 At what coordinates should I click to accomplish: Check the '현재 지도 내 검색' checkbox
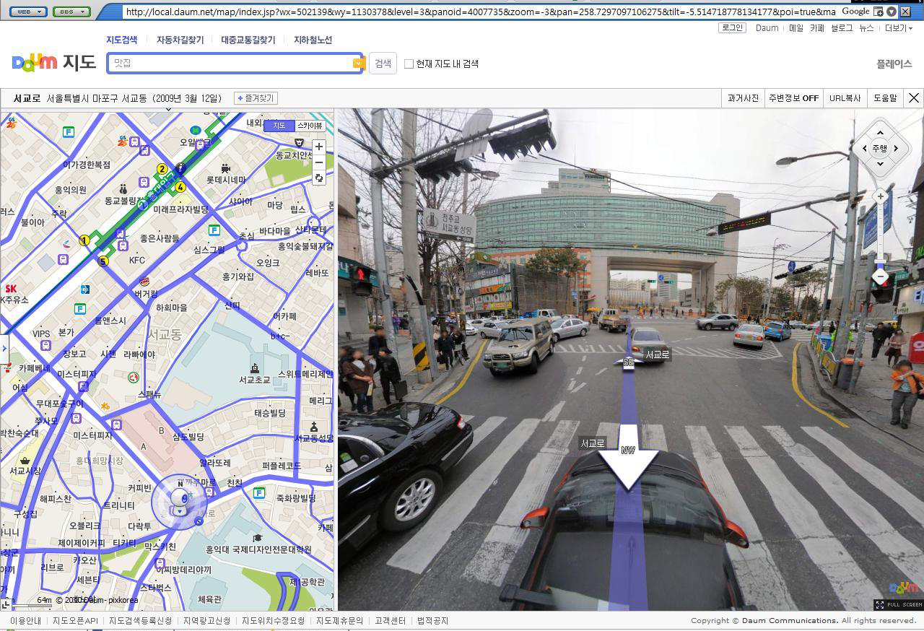tap(409, 64)
